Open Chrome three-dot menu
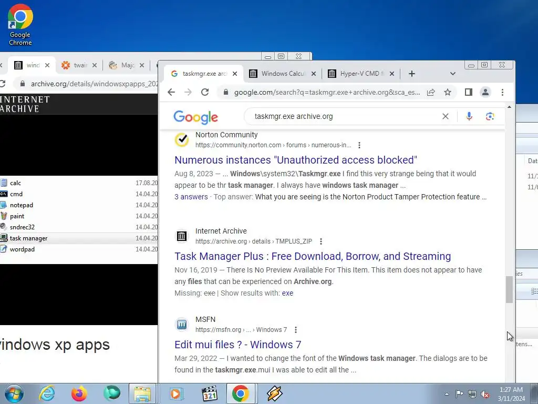The width and height of the screenshot is (538, 404). point(502,92)
